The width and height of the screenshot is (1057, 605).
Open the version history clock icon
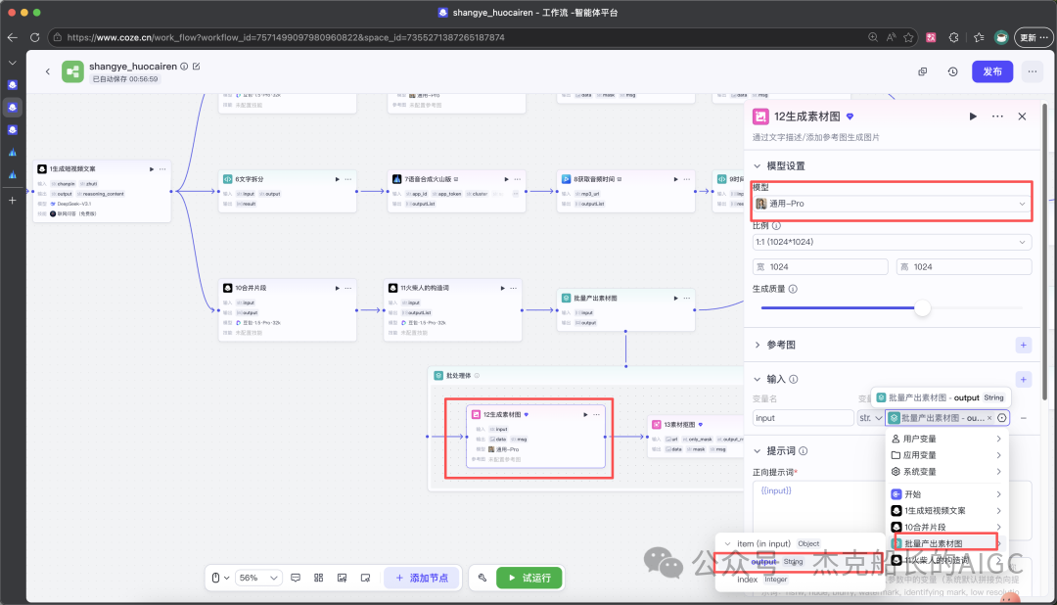pos(952,71)
